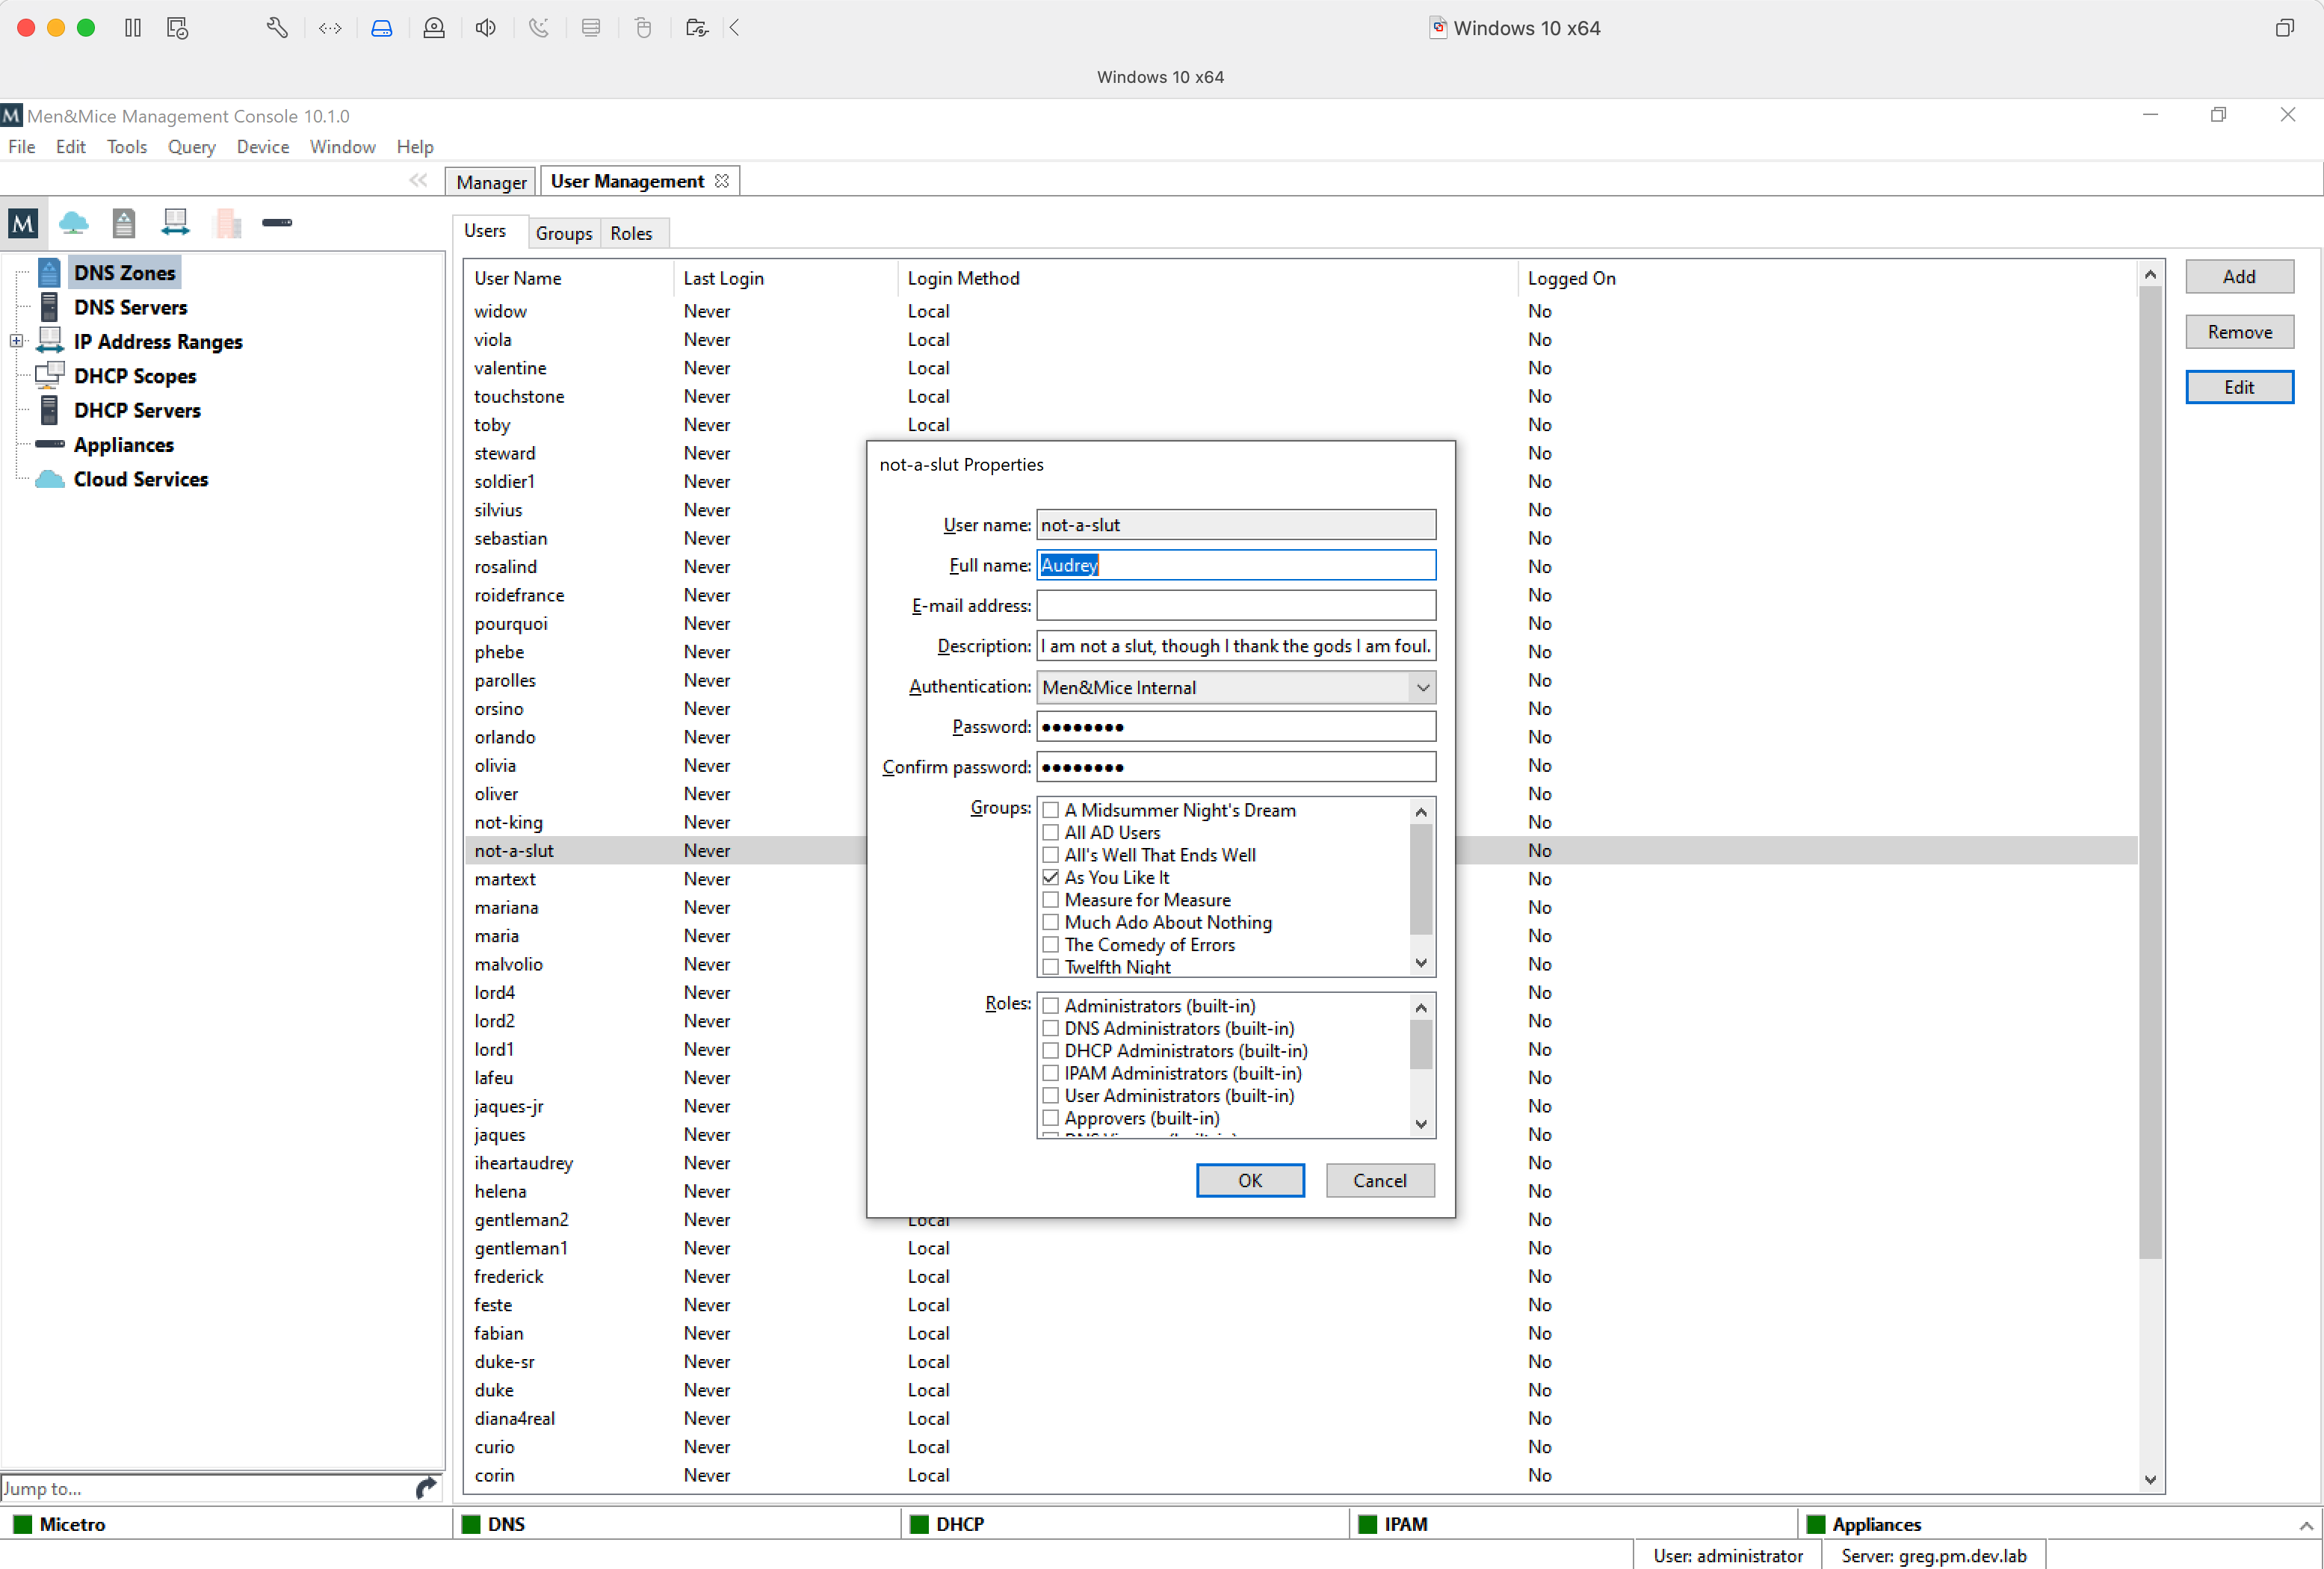Click the DNS server document icon in toolbar
Image resolution: width=2324 pixels, height=1569 pixels.
123,222
